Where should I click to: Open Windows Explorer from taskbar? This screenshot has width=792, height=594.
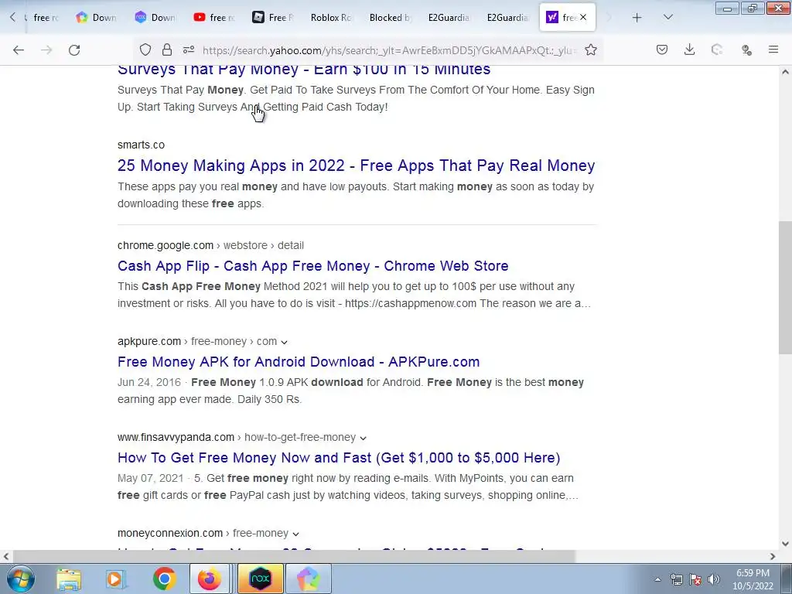tap(69, 579)
